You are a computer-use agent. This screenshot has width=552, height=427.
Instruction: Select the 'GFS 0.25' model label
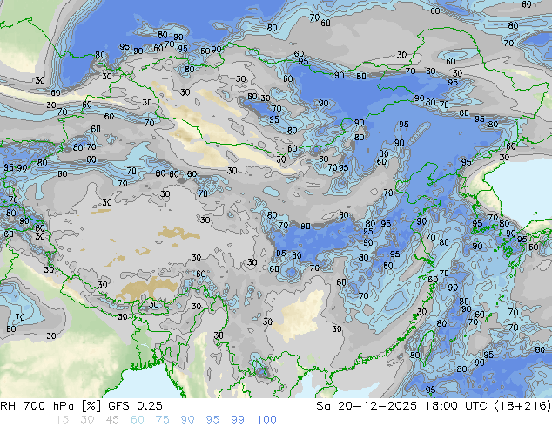pyautogui.click(x=135, y=406)
